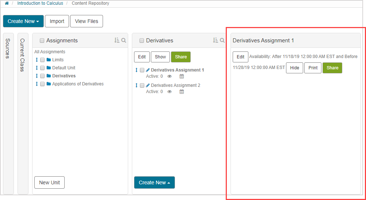Screen dimensions: 366x200
Task: Click sort icon in Assignments panel header
Action: pos(117,41)
